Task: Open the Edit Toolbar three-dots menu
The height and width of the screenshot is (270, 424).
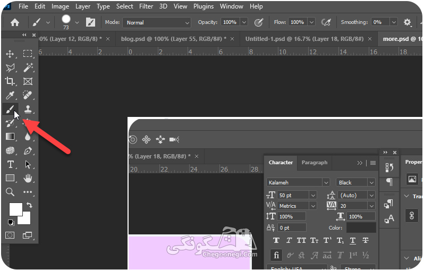Action: [x=28, y=192]
